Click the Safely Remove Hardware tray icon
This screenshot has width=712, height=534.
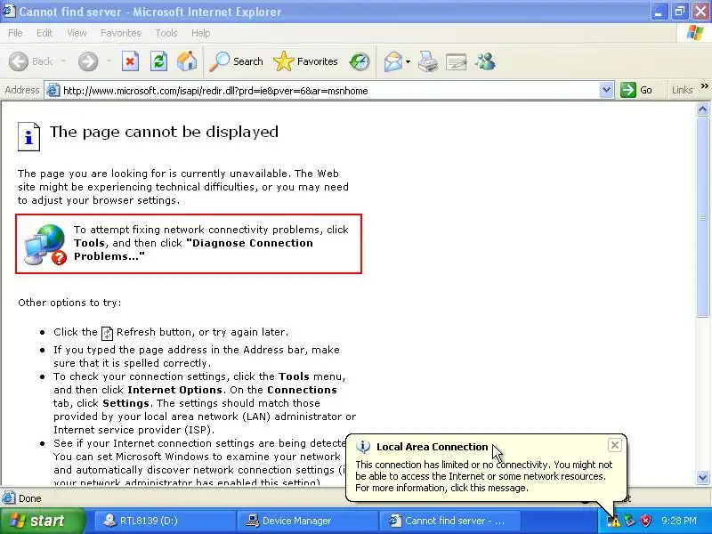[629, 521]
